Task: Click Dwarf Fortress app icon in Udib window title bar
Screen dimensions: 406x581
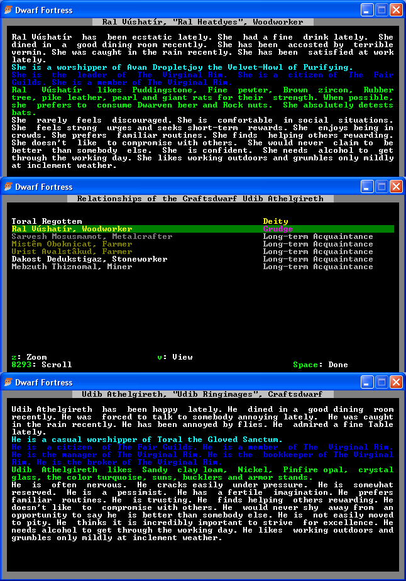Action: [x=8, y=382]
